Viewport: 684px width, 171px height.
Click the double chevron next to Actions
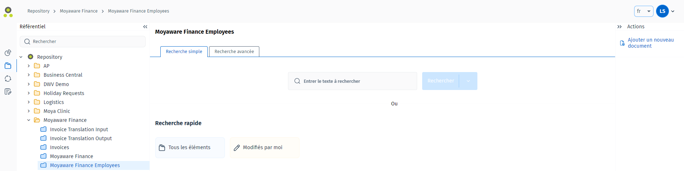tap(619, 27)
